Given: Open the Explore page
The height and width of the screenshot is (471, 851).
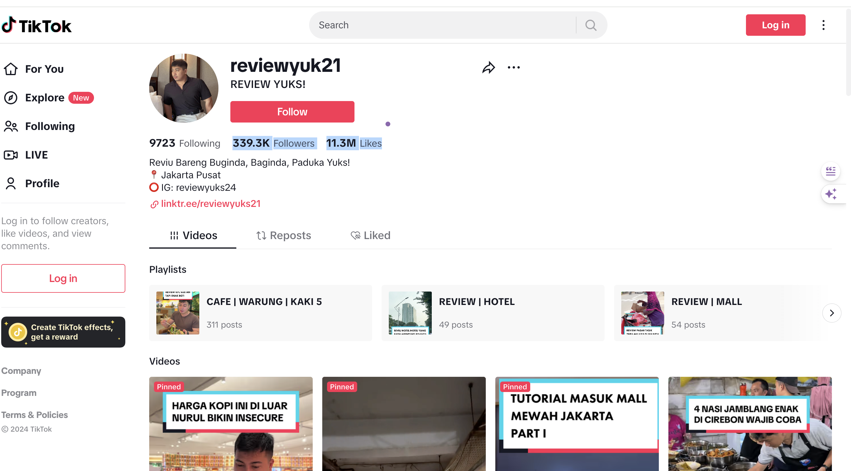Looking at the screenshot, I should coord(45,98).
